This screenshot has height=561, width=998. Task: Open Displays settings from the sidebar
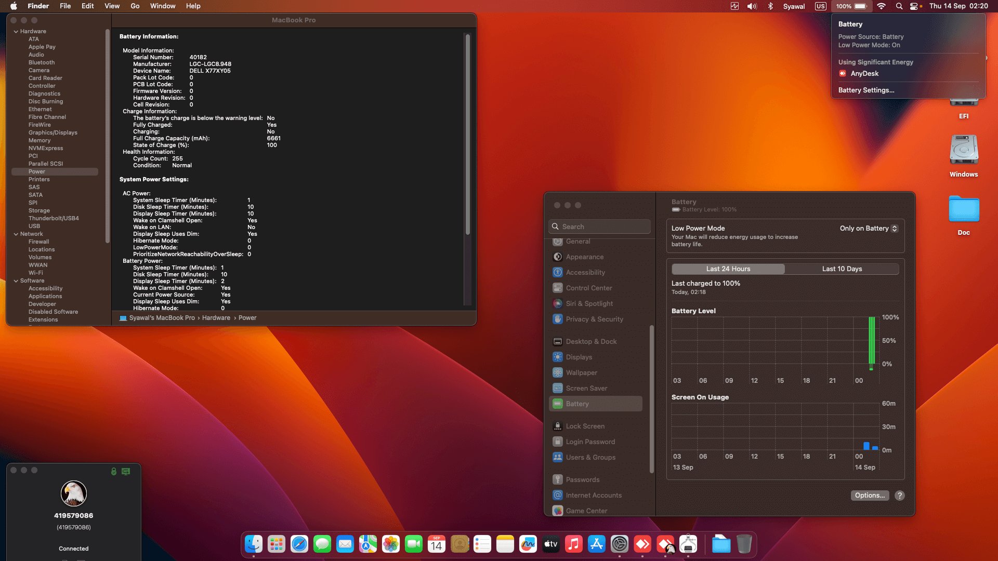click(x=579, y=357)
